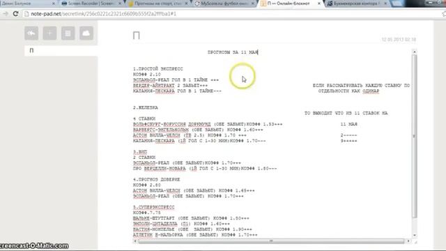Click the line АТЛЕТИК Б-МАЛЬОРКА

[195, 235]
